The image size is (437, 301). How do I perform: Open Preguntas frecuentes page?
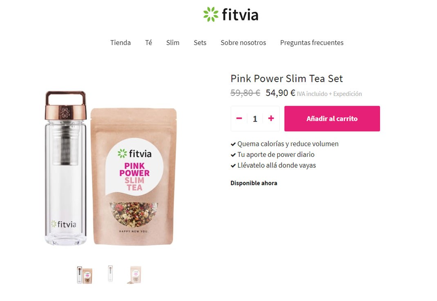tap(312, 42)
